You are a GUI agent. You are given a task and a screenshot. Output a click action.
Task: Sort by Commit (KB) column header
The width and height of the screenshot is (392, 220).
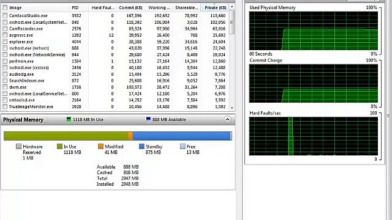point(130,8)
